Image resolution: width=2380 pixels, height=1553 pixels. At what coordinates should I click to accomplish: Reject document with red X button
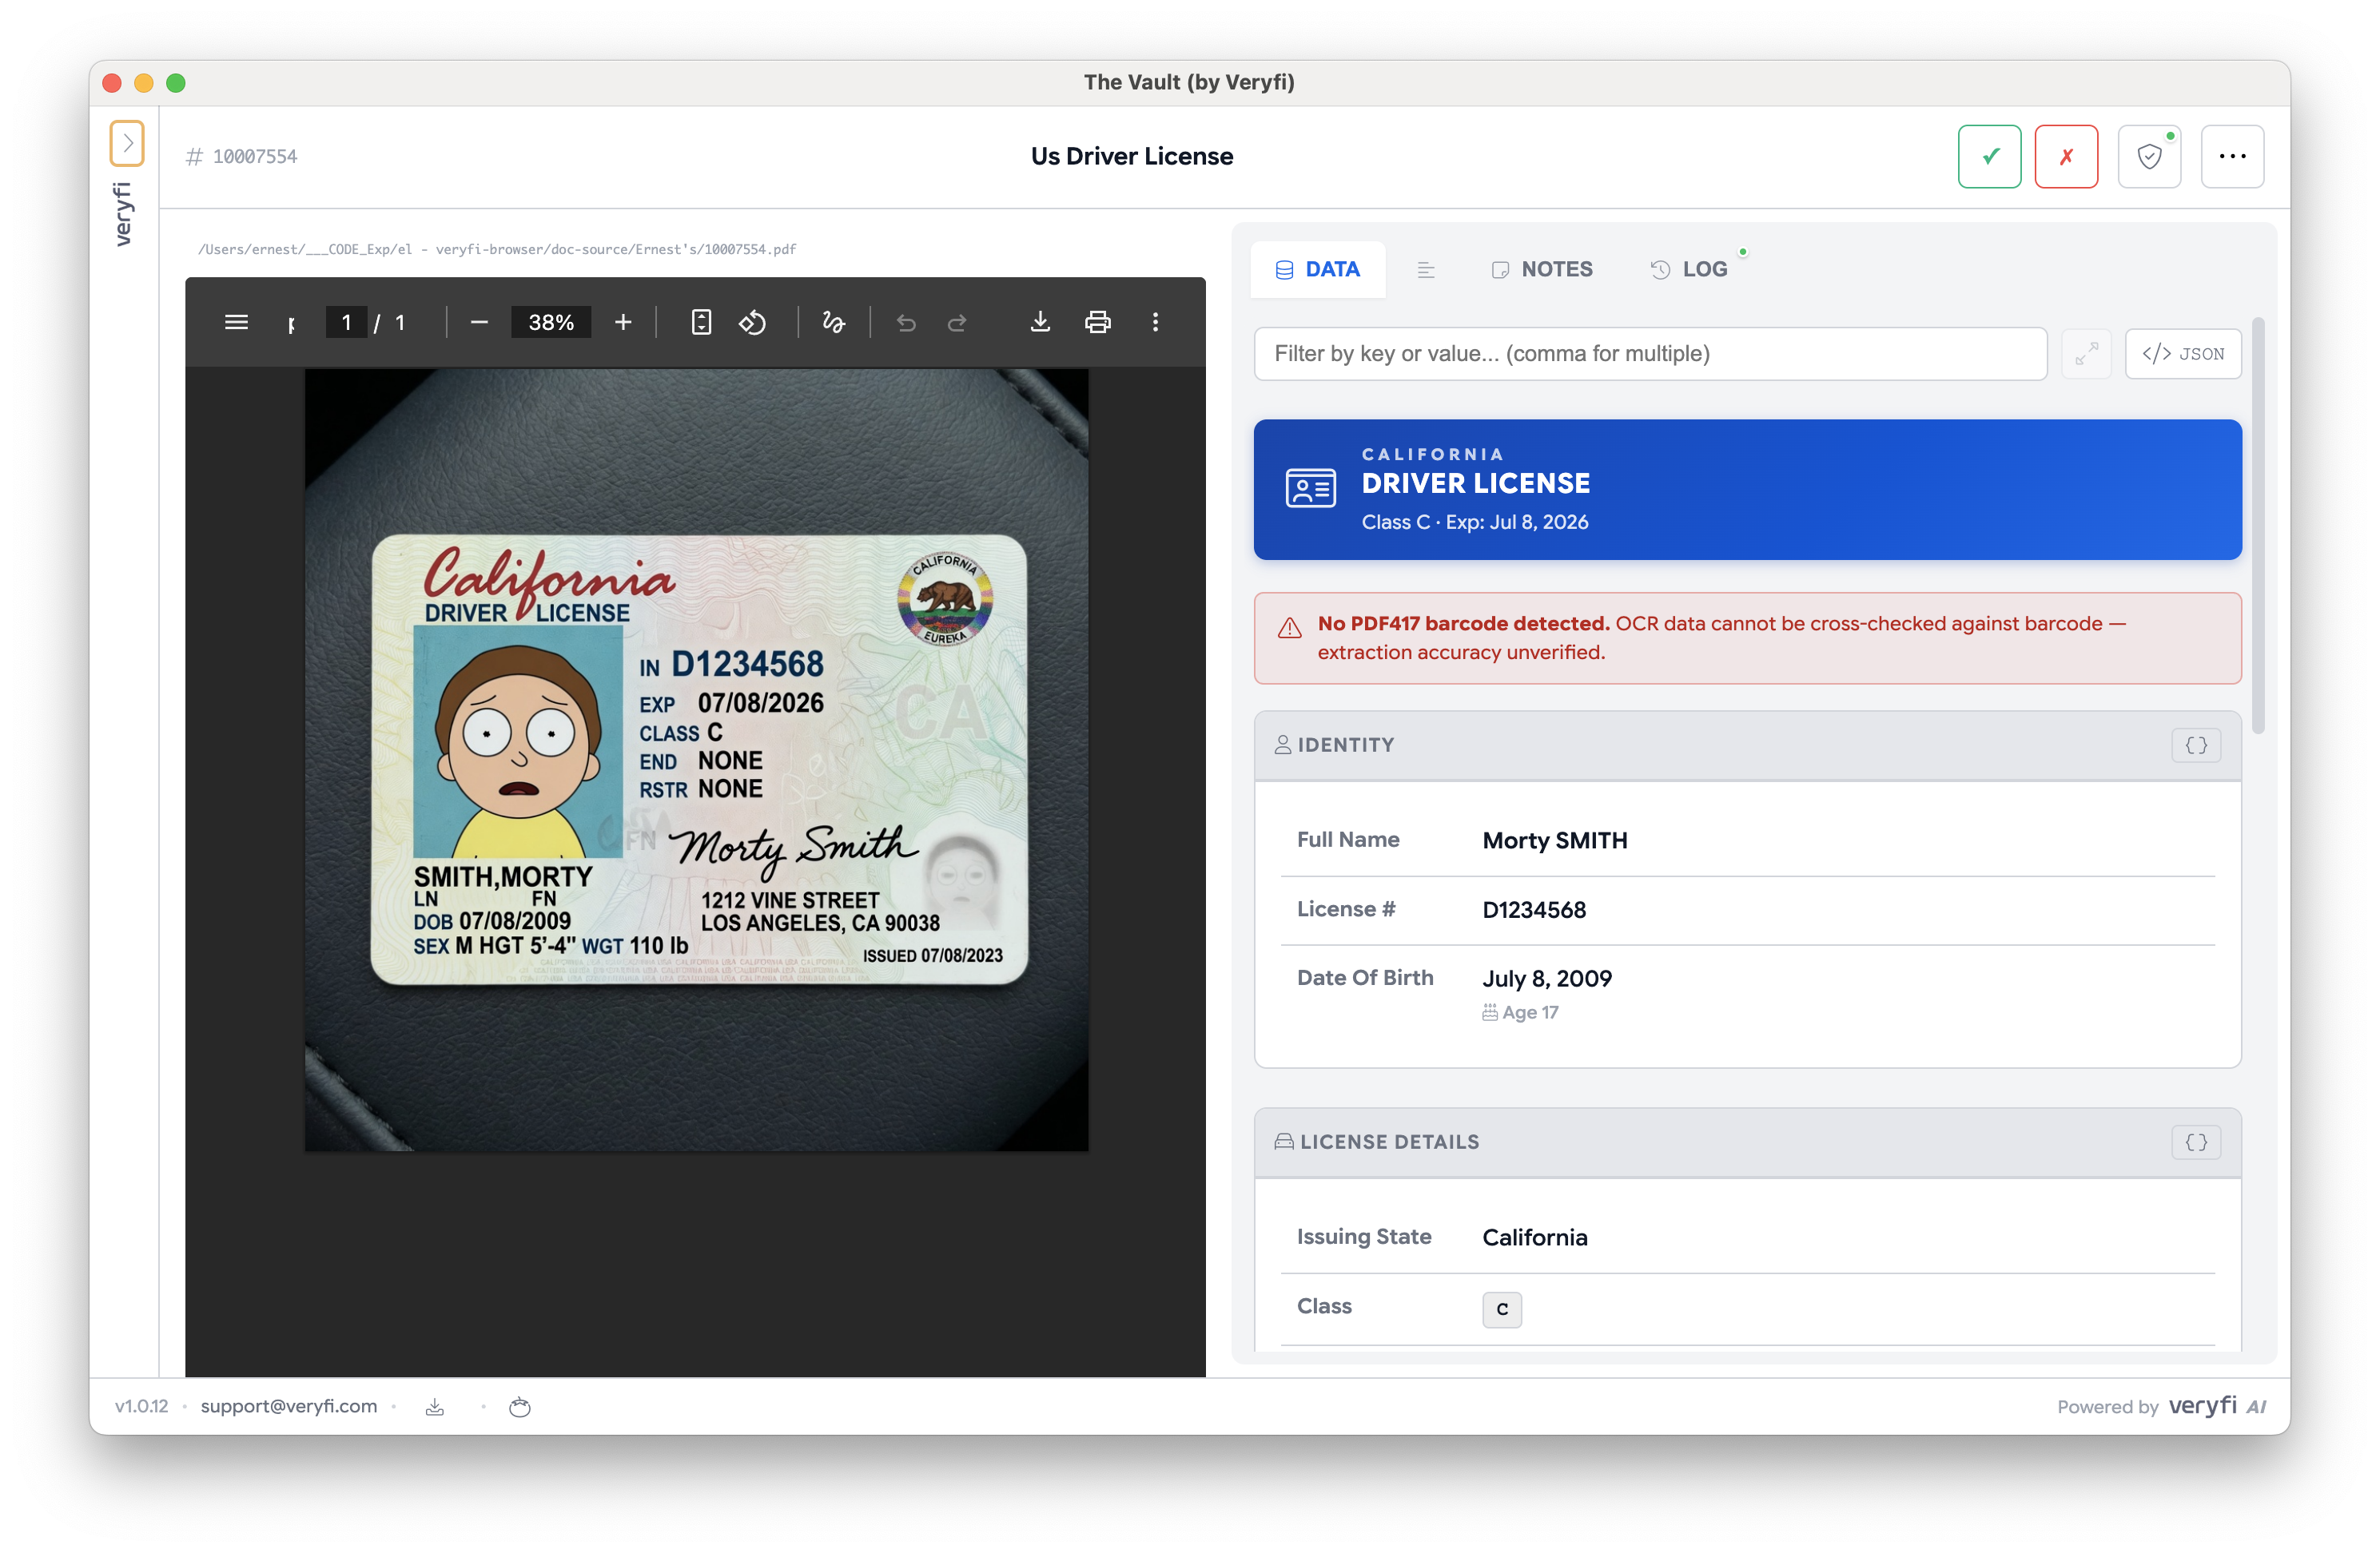coord(2066,156)
